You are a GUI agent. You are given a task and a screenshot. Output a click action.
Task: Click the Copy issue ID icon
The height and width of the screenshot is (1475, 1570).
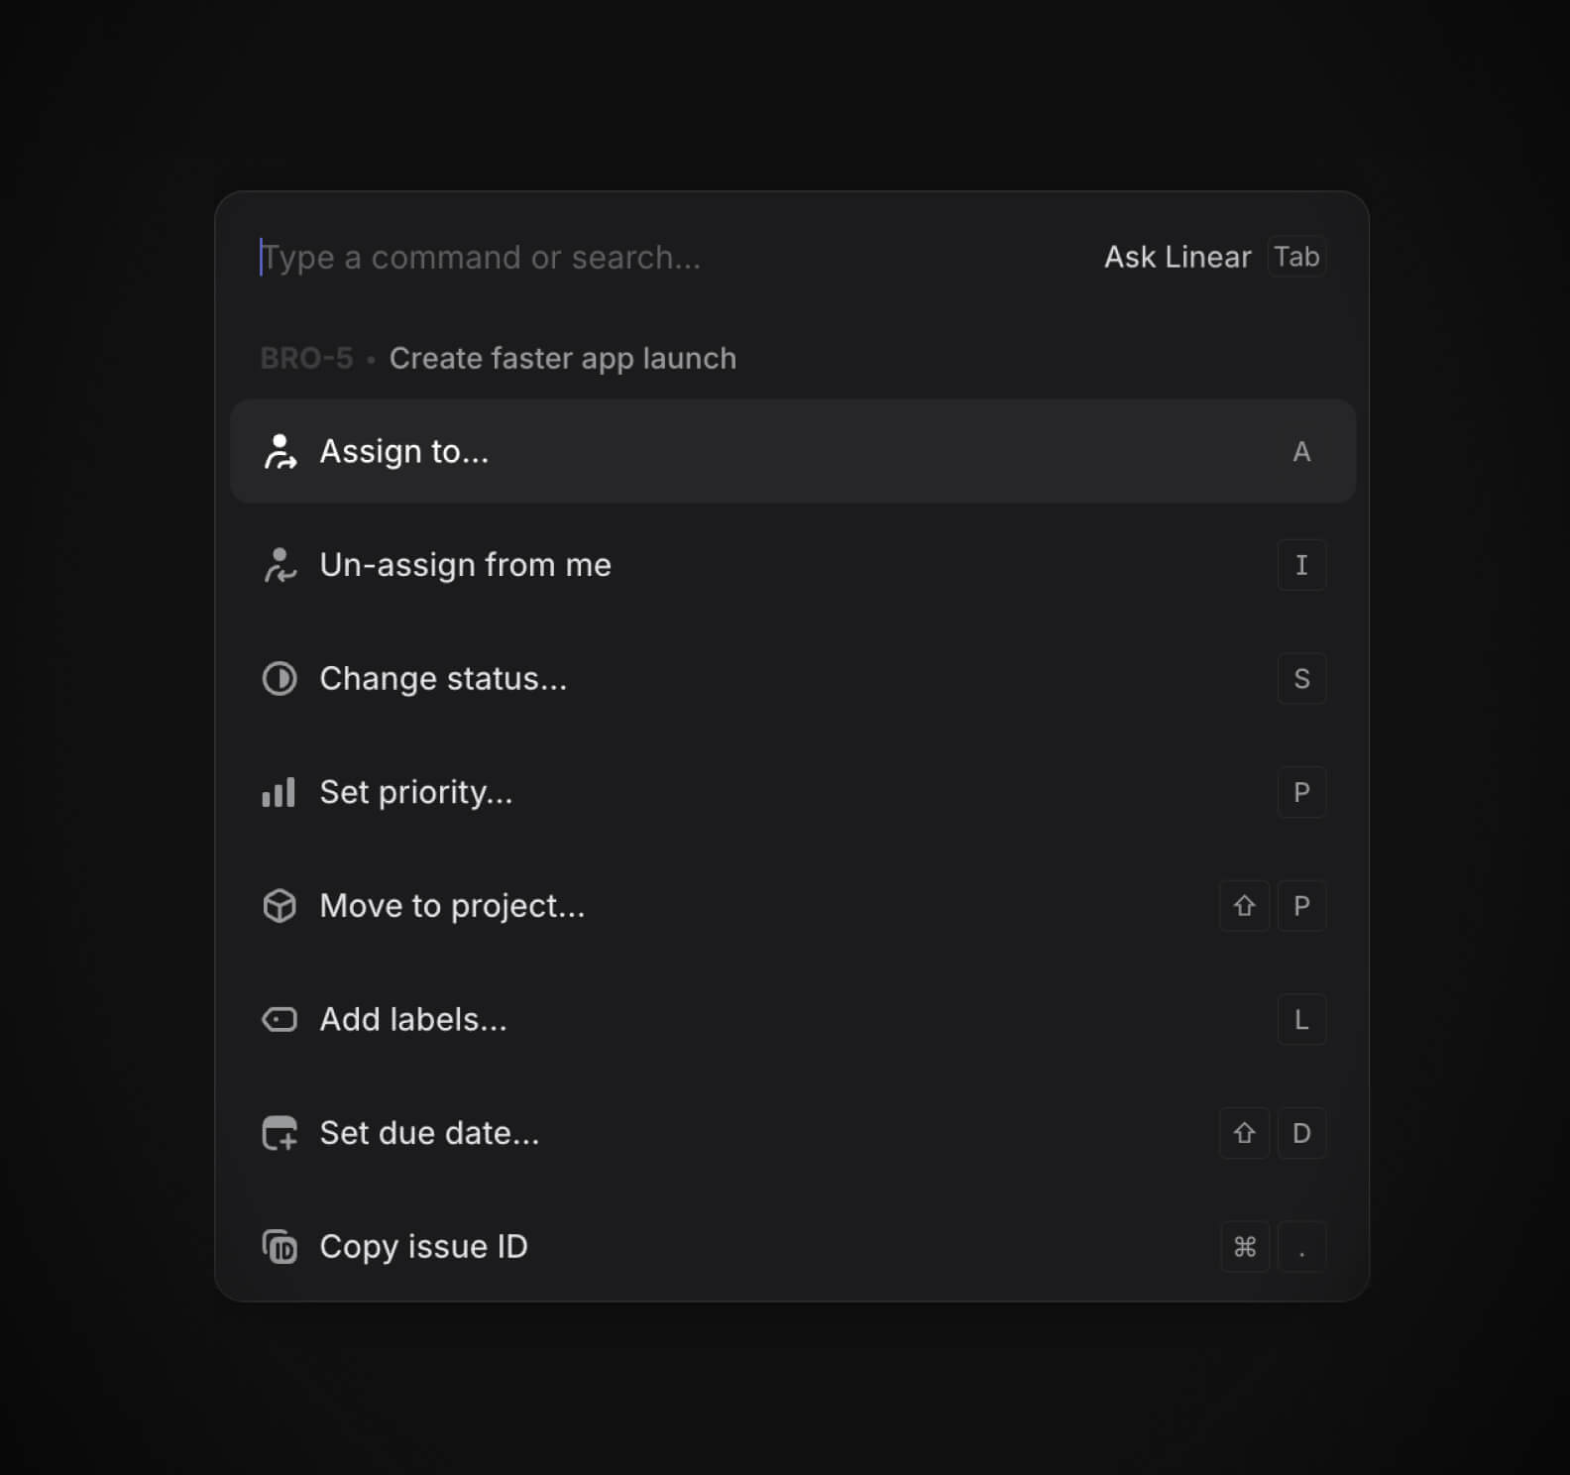(280, 1247)
